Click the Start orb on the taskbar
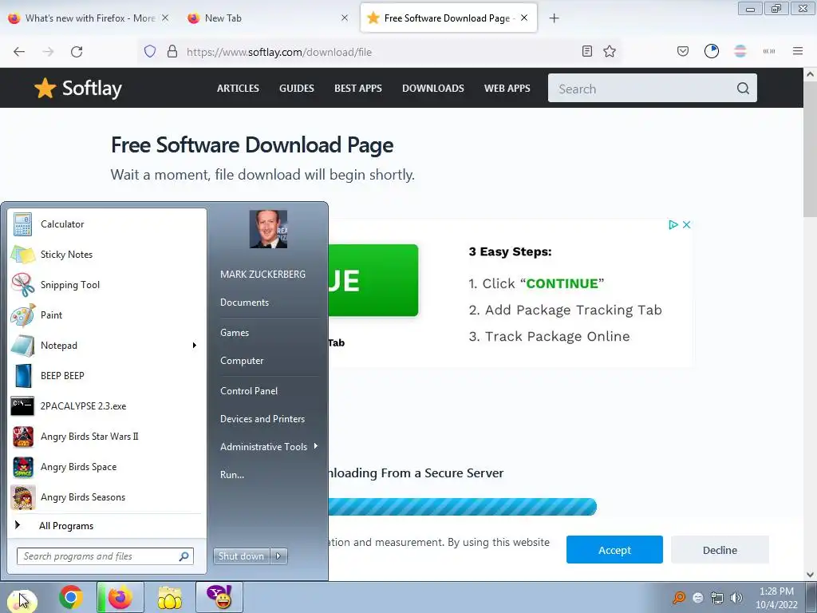The height and width of the screenshot is (613, 817). coord(22,599)
